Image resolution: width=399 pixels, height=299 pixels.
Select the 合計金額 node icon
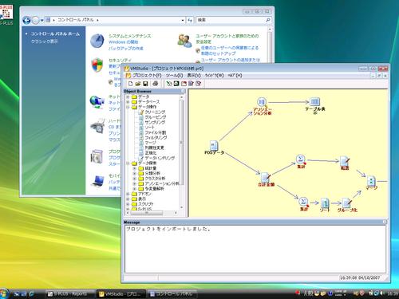click(x=265, y=177)
